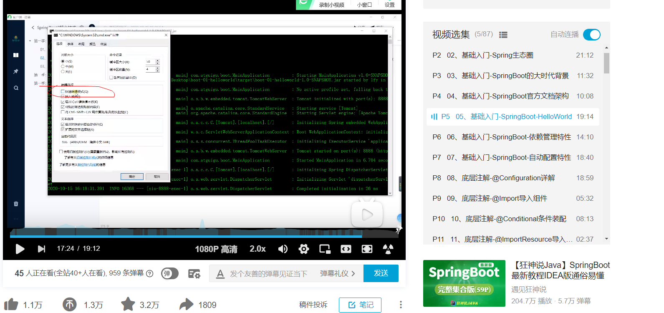
Task: Click back arrow beside Spring title in video
Action: click(33, 28)
